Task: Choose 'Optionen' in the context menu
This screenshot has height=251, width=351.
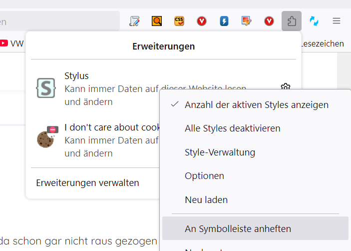Action: click(x=204, y=176)
